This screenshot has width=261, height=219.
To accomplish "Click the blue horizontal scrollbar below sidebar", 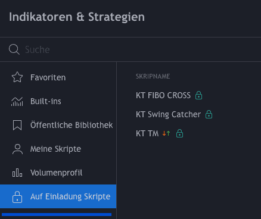I will tap(57, 214).
